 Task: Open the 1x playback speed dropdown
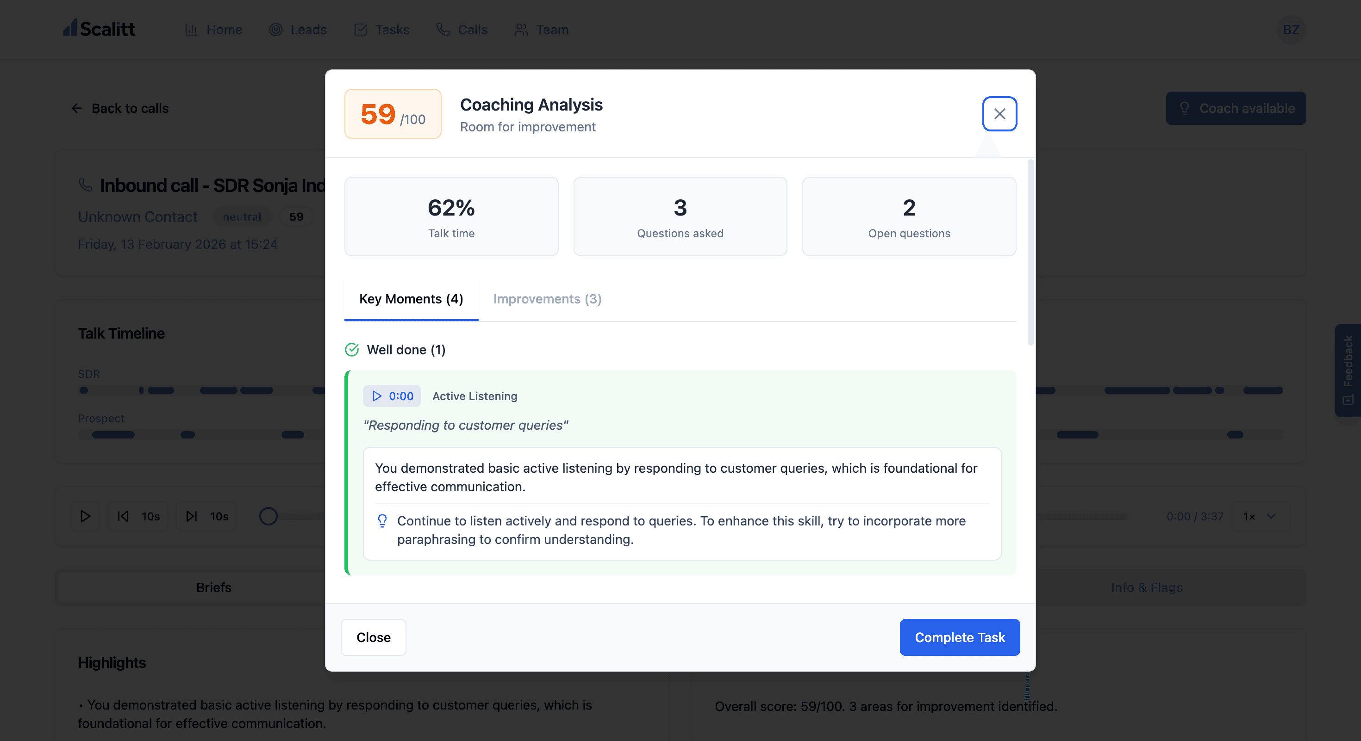point(1259,516)
